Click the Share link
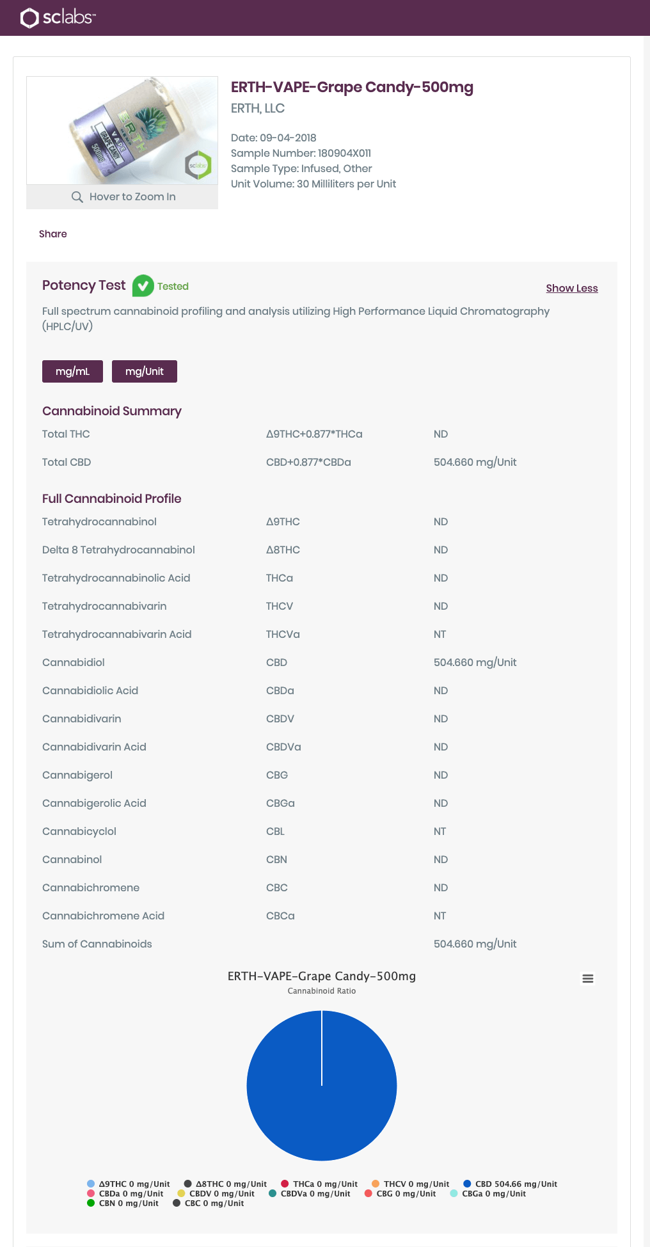650x1247 pixels. (52, 234)
